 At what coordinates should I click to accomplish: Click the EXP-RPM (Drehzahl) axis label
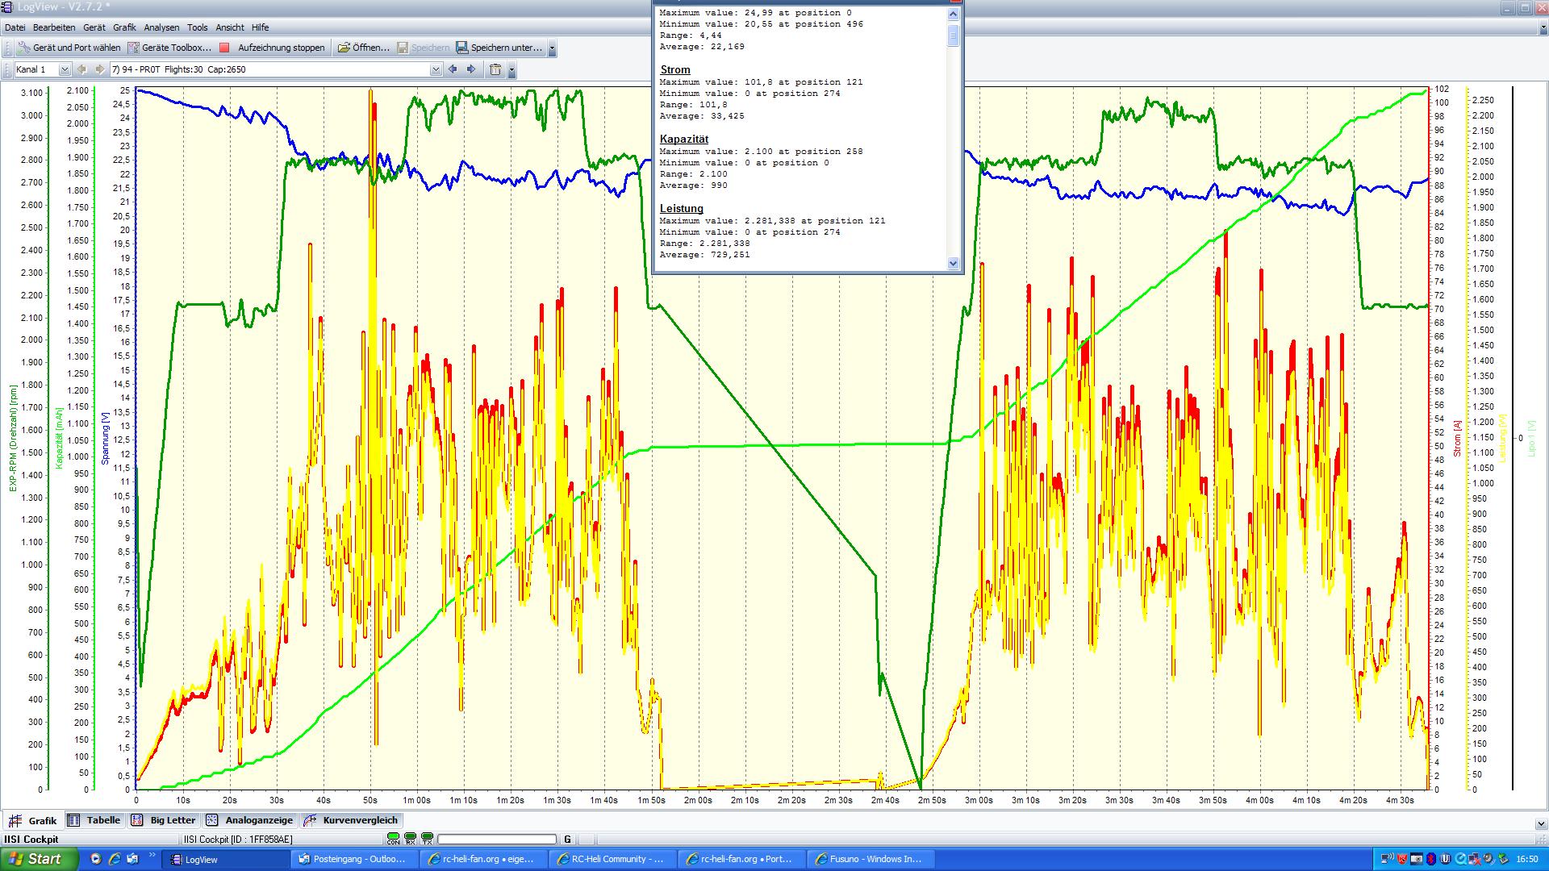(x=13, y=438)
